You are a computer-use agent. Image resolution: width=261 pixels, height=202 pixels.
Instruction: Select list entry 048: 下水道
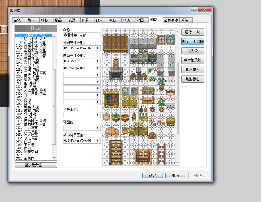click(x=33, y=145)
